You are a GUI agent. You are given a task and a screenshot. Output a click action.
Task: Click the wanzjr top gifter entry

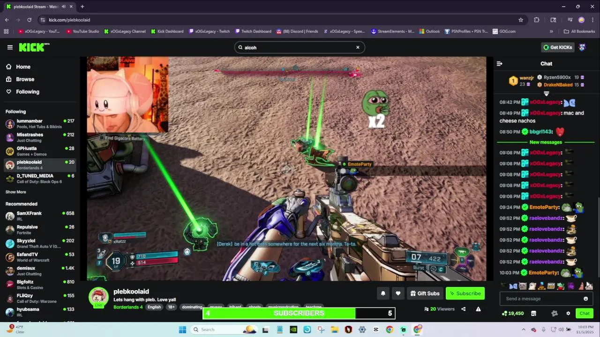(x=521, y=81)
